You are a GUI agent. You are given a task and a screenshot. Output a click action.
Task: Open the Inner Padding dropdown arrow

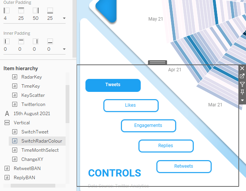64,49
